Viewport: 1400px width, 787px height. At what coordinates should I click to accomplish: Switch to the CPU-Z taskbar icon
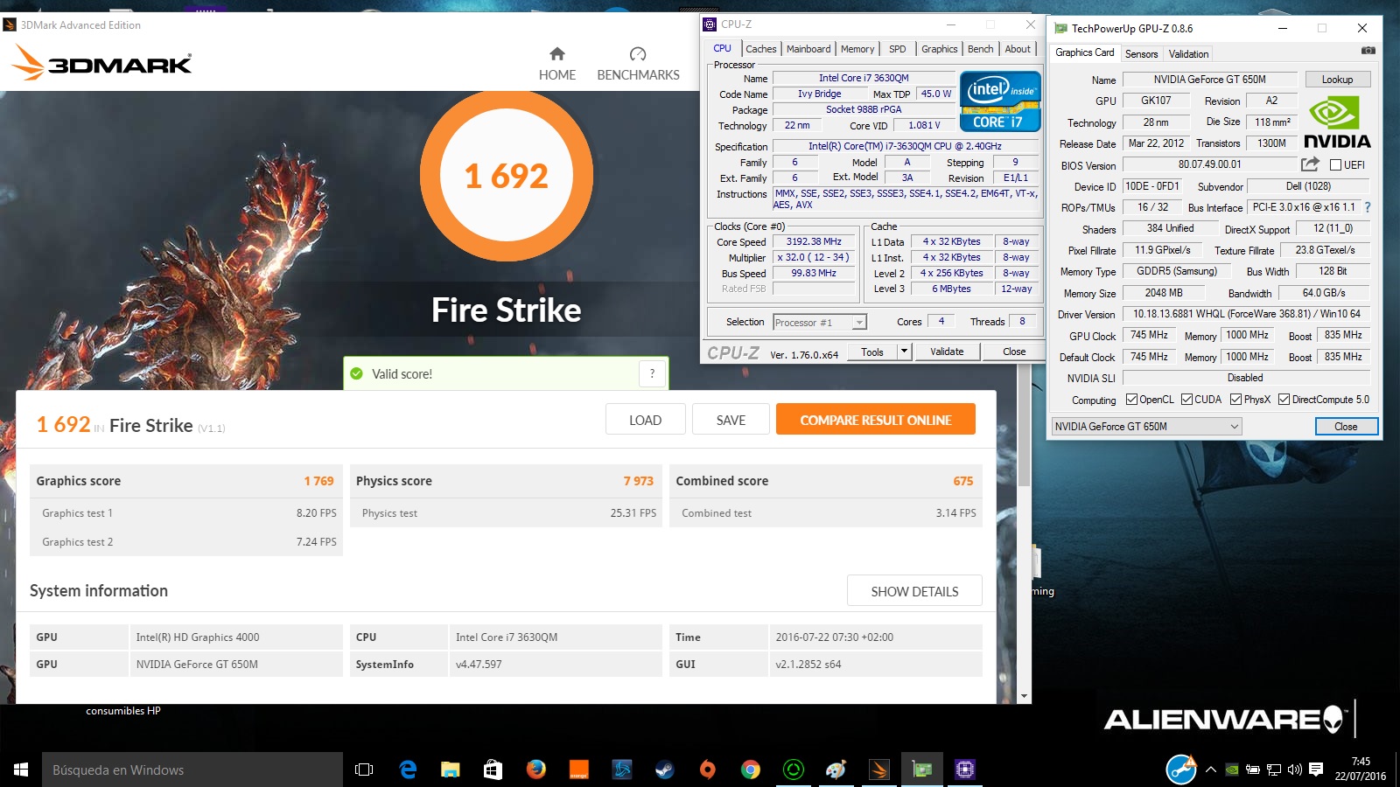tap(965, 770)
